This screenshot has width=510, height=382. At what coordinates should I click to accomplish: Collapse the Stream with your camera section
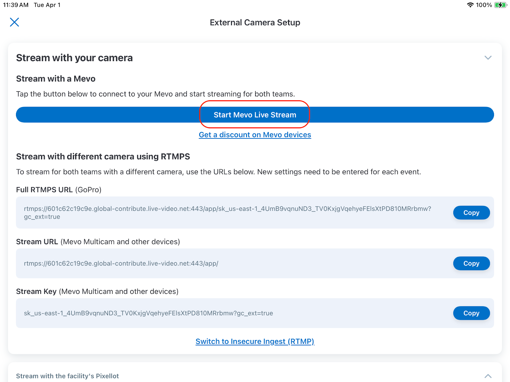point(488,58)
